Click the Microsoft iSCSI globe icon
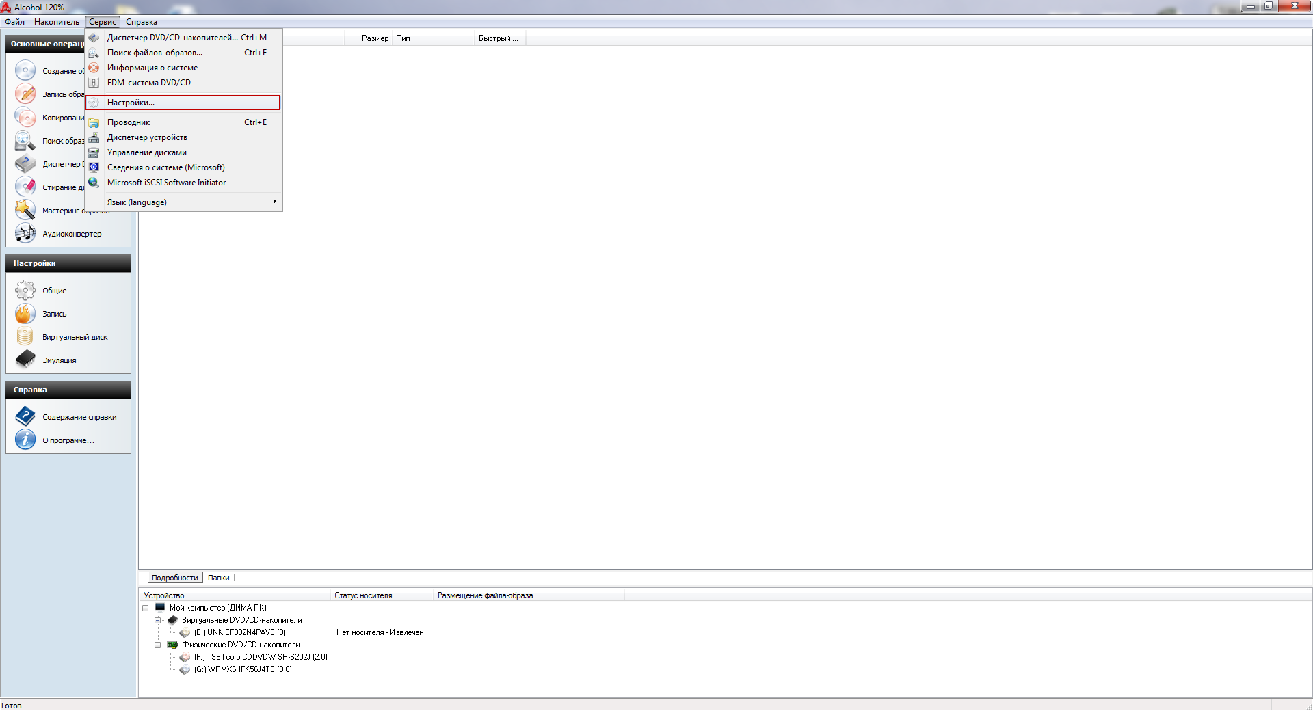This screenshot has height=711, width=1313. [x=94, y=183]
